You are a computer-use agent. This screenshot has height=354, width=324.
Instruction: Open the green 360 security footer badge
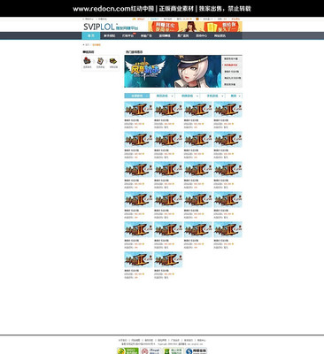[127, 351]
